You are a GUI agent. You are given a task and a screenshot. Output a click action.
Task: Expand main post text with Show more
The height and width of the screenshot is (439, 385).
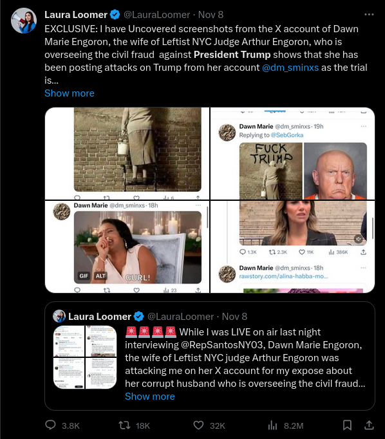(x=70, y=93)
